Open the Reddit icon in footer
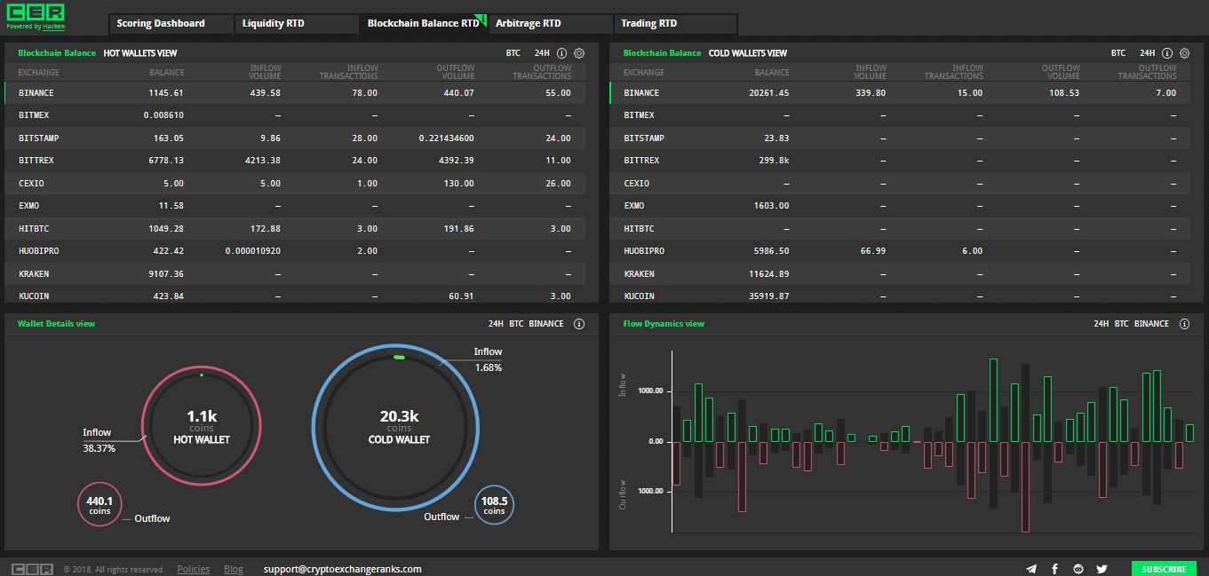 tap(1078, 569)
